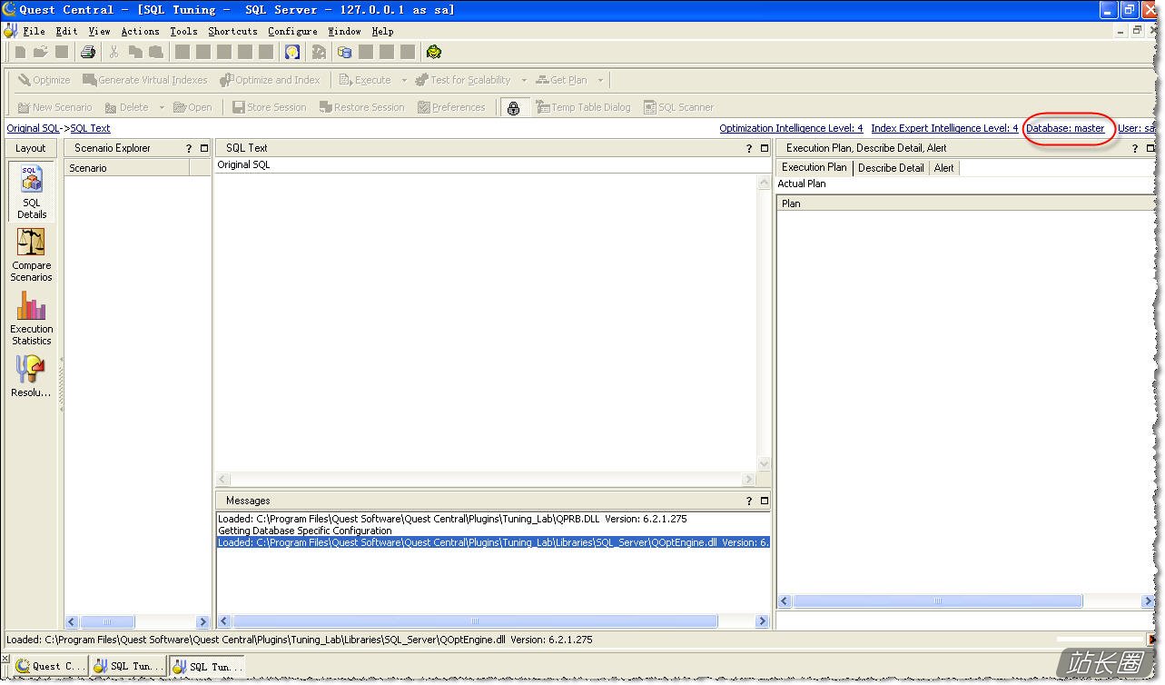1165x685 pixels.
Task: Click the Scenario column header
Action: [x=126, y=167]
